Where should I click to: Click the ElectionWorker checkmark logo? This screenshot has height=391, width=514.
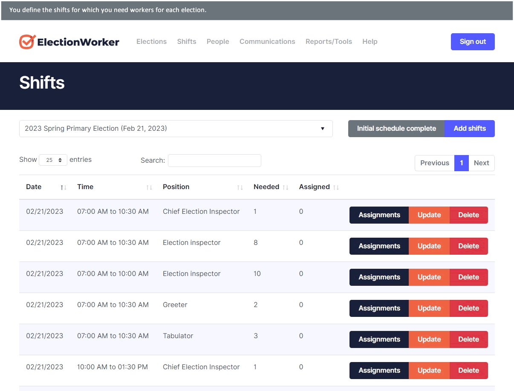click(27, 42)
